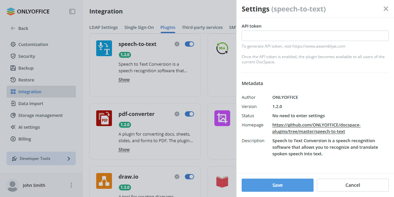394x197 pixels.
Task: Click the markdown plugin icon
Action: [222, 48]
